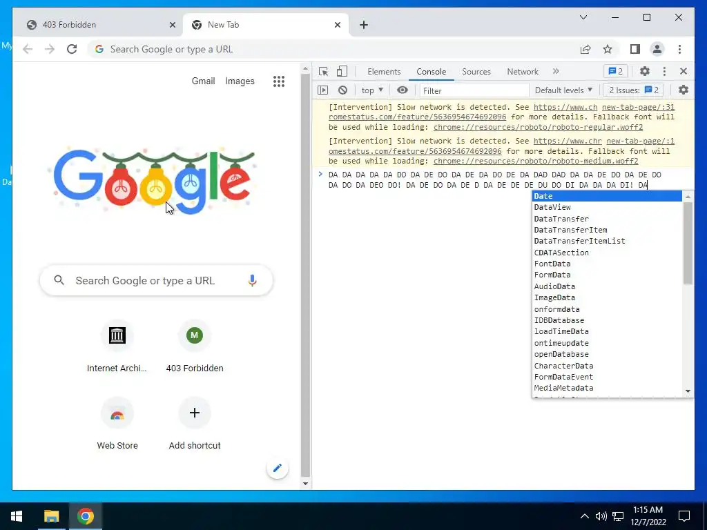Toggle the live expression eye icon
The image size is (707, 530).
[x=403, y=90]
